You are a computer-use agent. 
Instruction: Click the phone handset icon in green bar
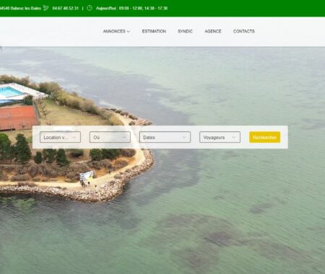point(45,8)
